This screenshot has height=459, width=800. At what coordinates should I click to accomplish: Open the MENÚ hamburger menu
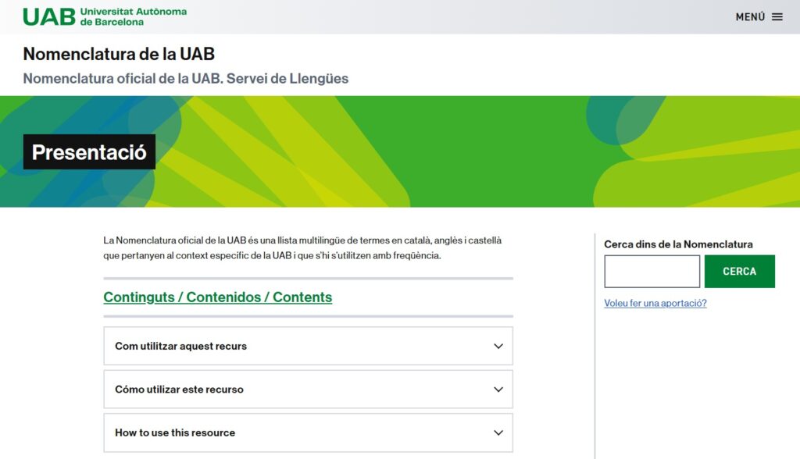(x=759, y=17)
